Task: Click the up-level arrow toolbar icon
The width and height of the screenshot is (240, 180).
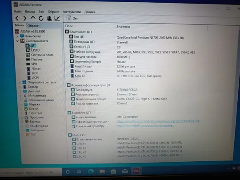Action: pos(33,18)
